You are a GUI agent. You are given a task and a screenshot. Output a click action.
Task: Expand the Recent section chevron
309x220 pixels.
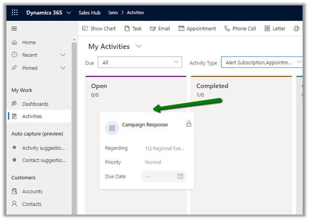(62, 55)
